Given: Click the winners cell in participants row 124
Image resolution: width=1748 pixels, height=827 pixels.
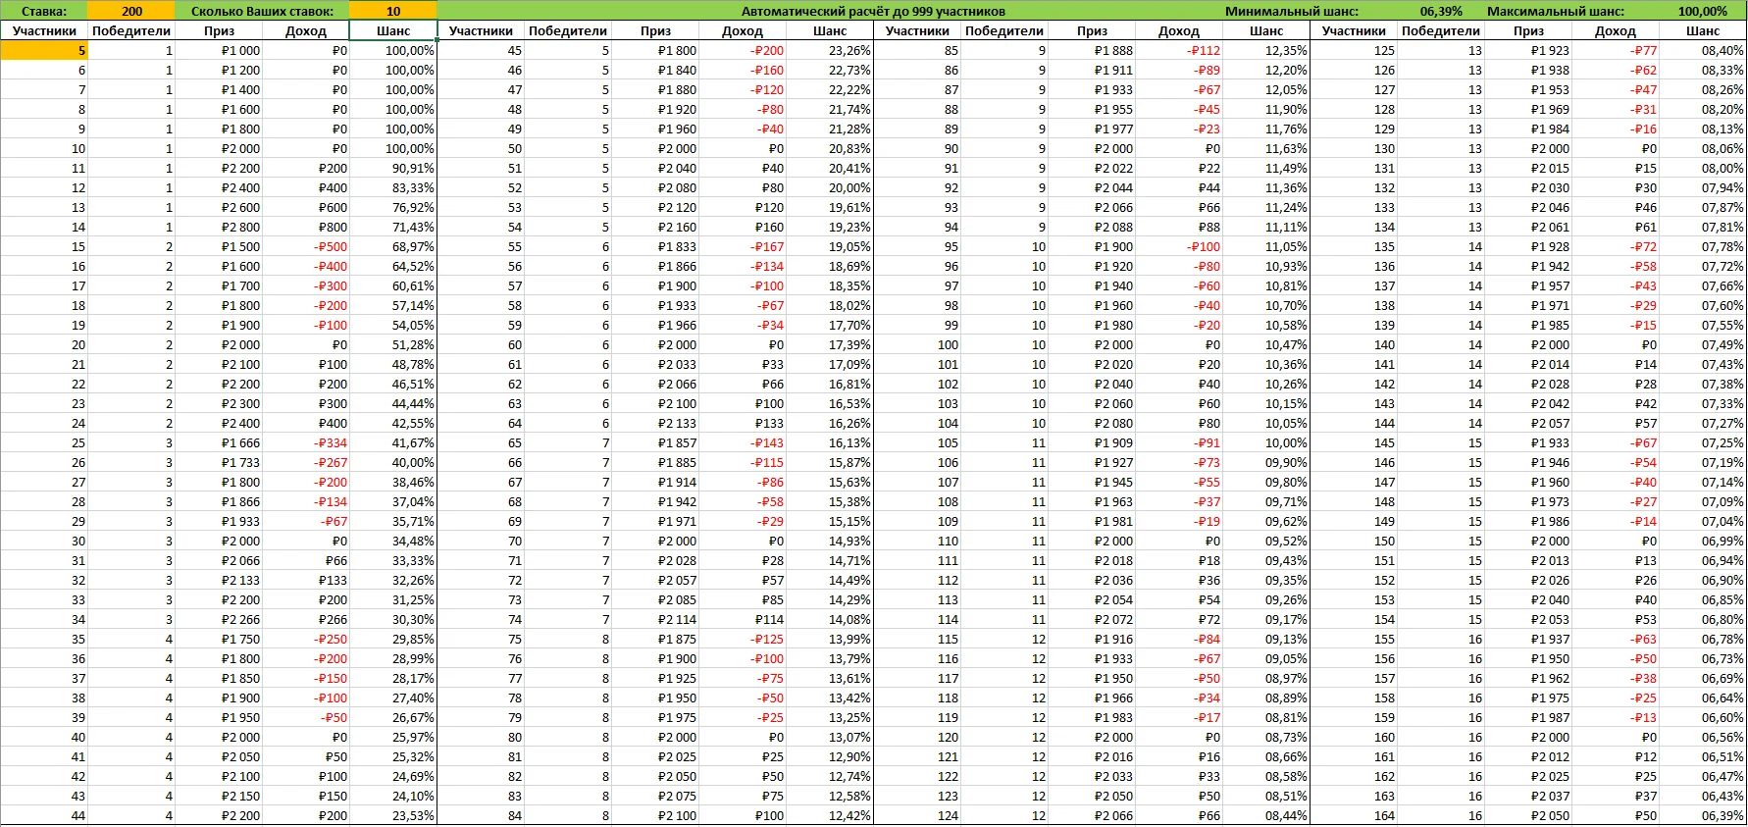Looking at the screenshot, I should click(1004, 815).
